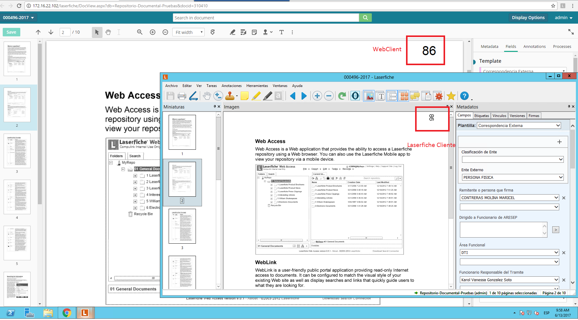Click the Imagen pane vertical scrollbar
This screenshot has width=578, height=320.
(x=451, y=168)
